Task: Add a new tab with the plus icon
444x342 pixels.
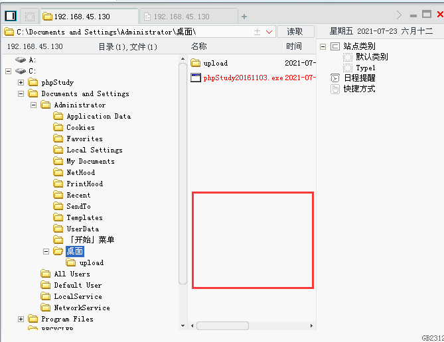Action: coord(244,17)
